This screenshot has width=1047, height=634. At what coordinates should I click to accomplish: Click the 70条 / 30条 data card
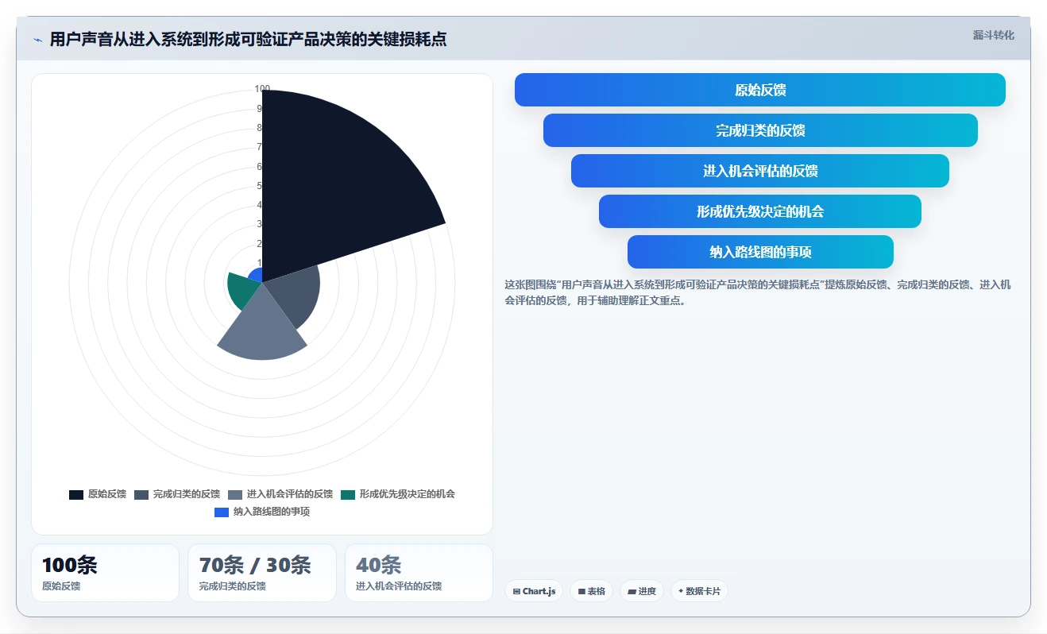(x=262, y=573)
